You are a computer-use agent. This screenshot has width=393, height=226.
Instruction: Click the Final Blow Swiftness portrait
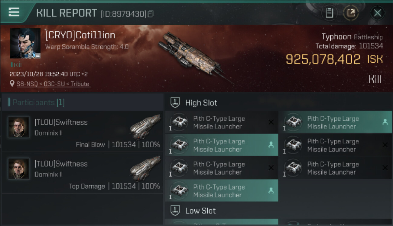(19, 127)
